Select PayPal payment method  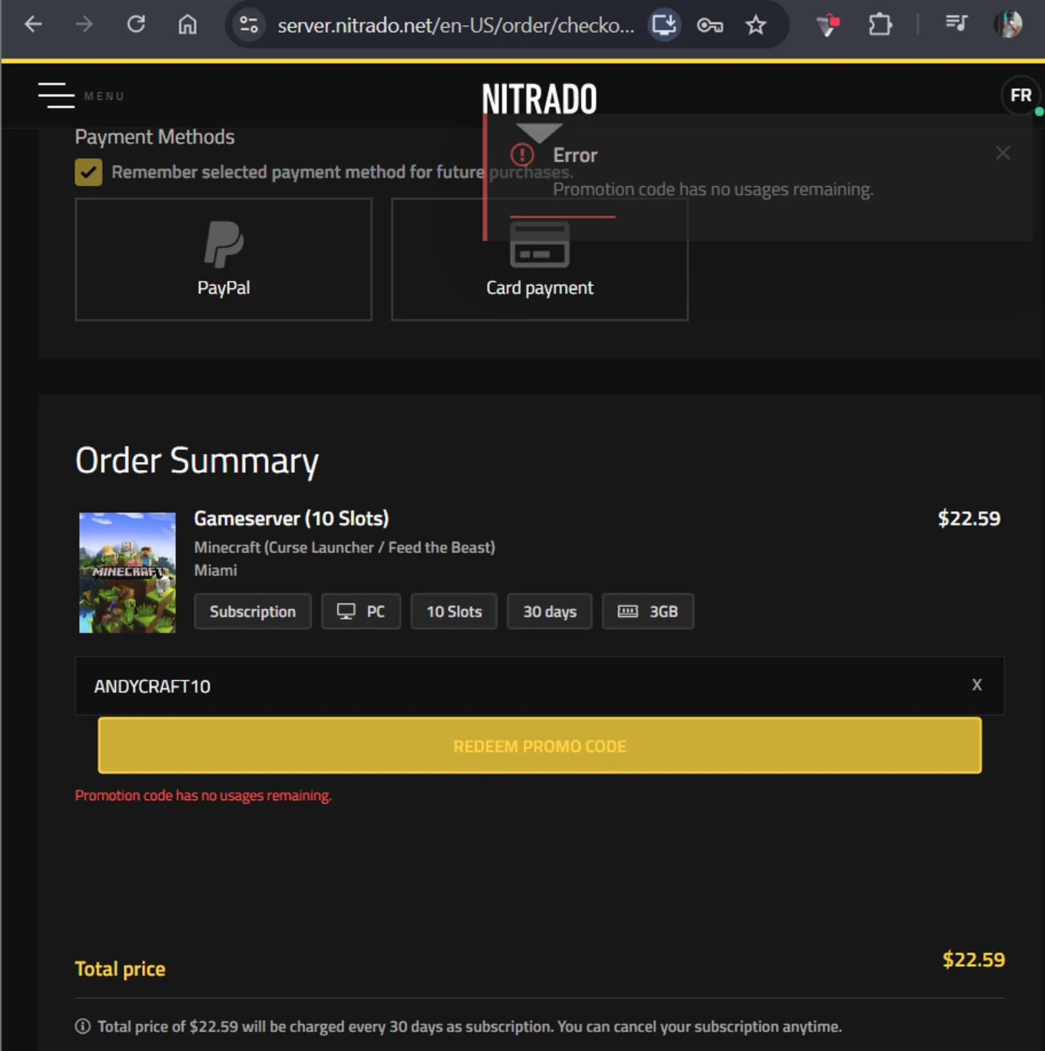tap(223, 259)
